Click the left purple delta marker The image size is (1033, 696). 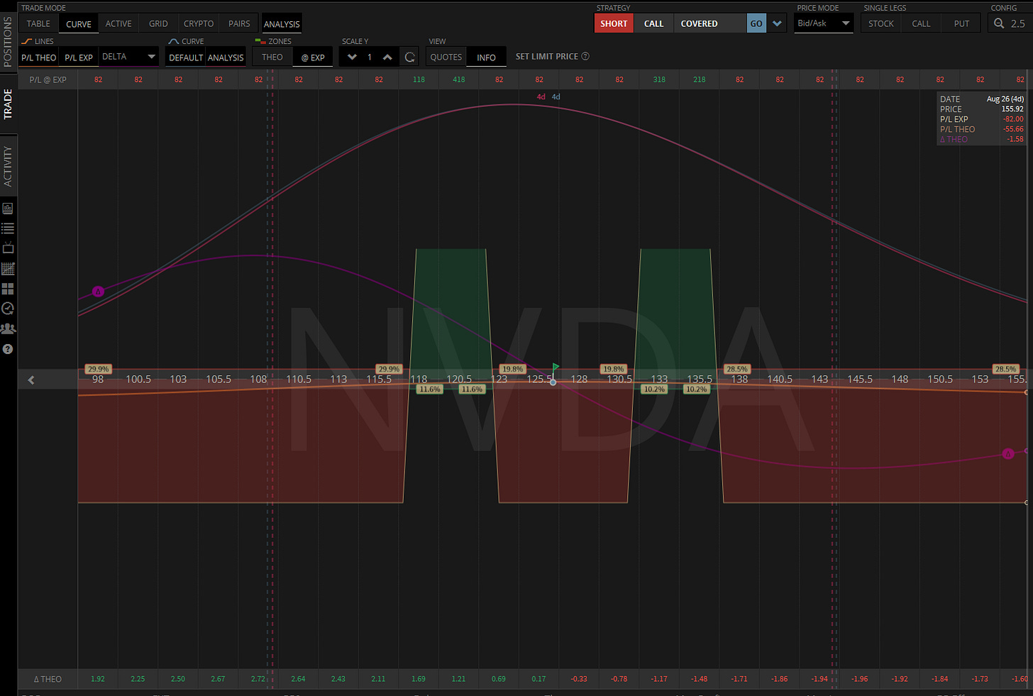coord(98,292)
